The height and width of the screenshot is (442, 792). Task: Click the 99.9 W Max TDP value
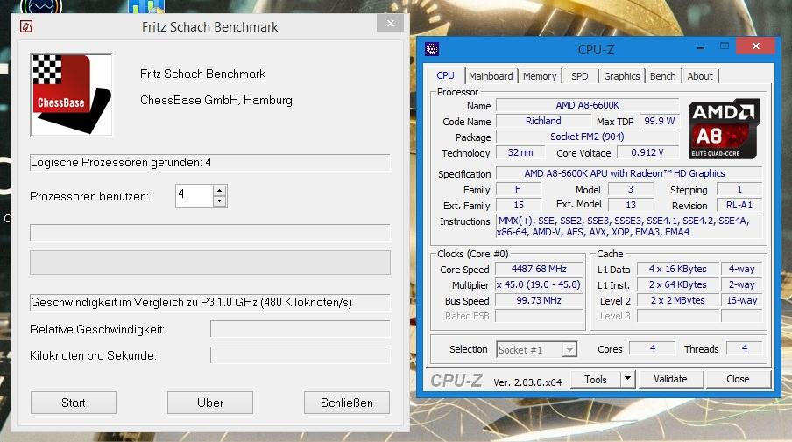pos(659,121)
